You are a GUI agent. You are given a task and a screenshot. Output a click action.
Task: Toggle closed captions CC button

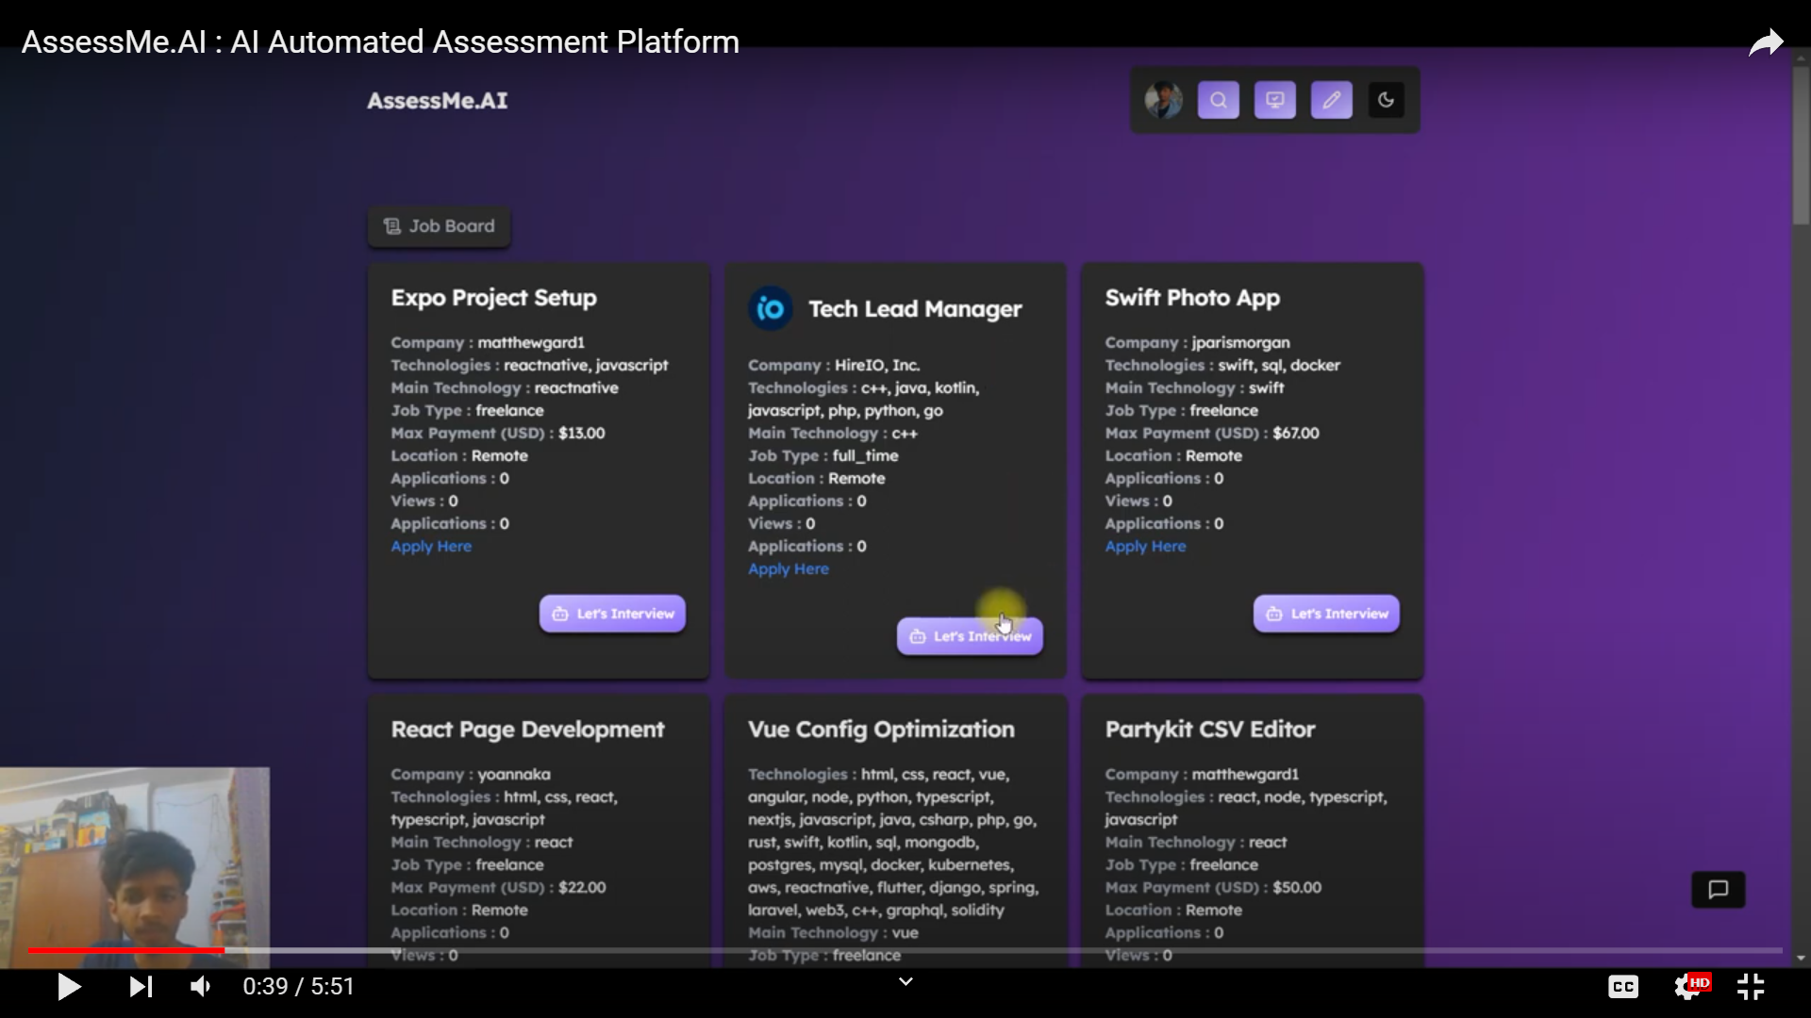point(1622,986)
